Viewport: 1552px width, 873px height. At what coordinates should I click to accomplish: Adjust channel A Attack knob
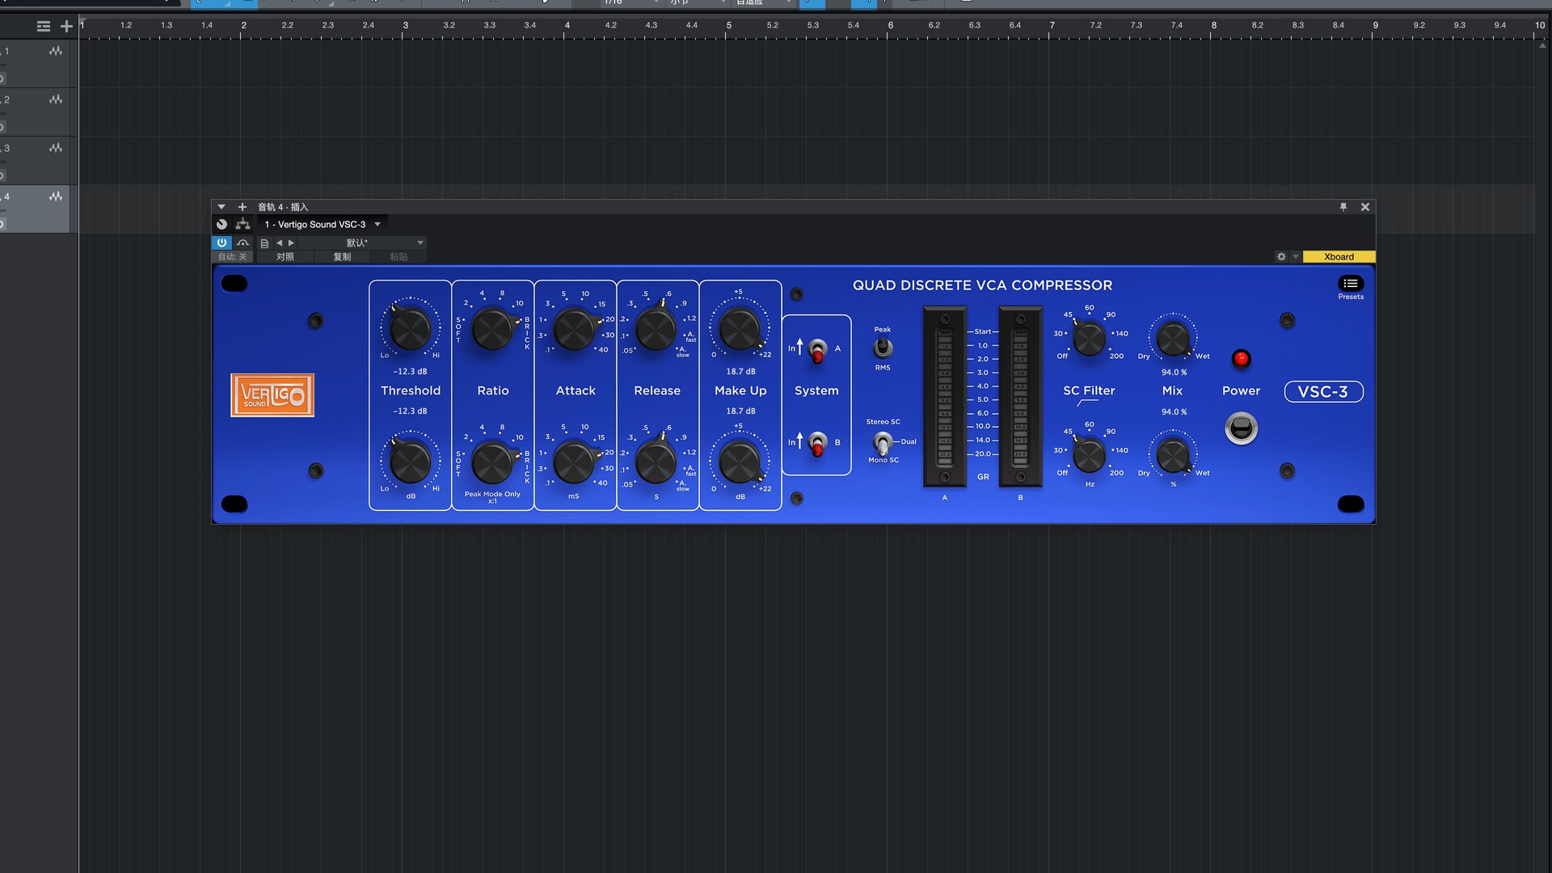point(575,329)
